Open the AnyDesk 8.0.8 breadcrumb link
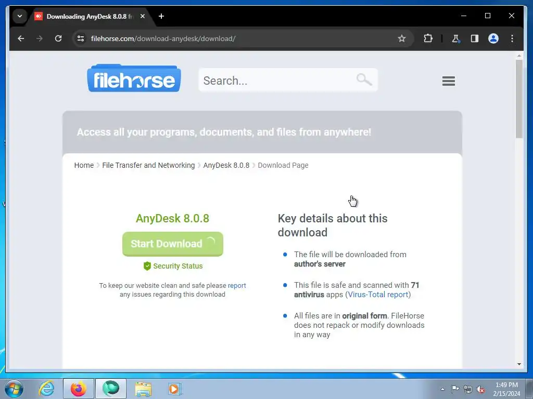 click(226, 165)
